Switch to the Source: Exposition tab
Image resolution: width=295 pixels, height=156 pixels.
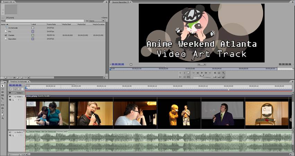(x=120, y=2)
